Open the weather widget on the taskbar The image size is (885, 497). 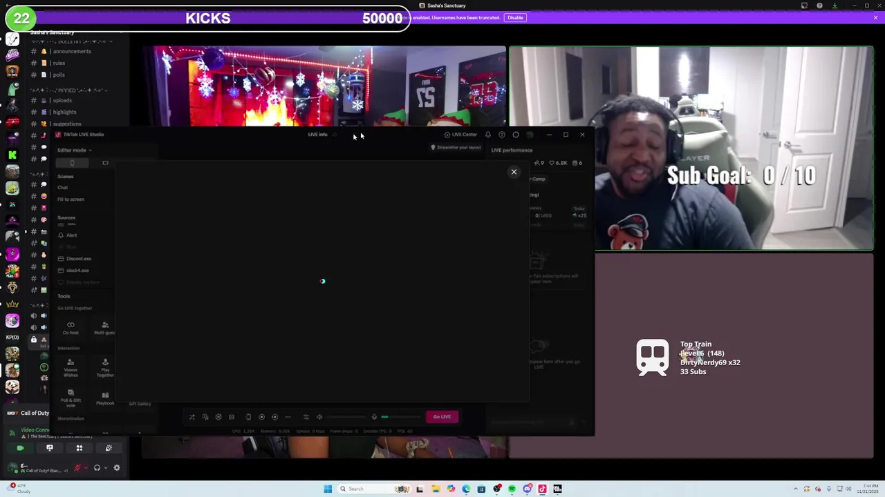point(17,489)
